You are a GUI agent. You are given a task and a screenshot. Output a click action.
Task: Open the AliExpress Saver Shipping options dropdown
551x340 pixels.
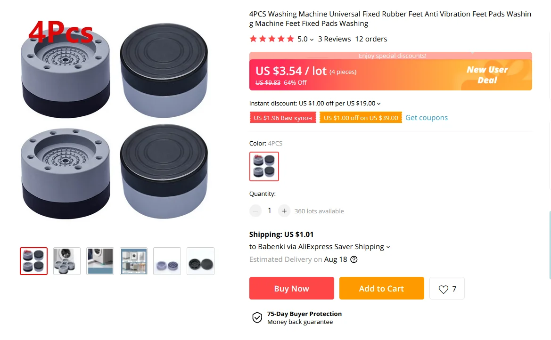click(388, 247)
